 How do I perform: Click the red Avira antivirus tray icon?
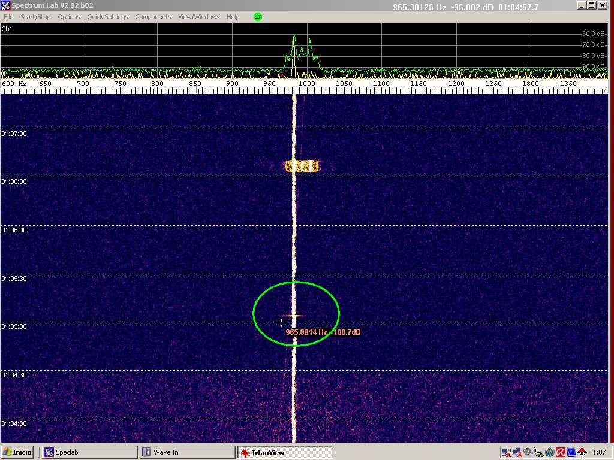(561, 452)
